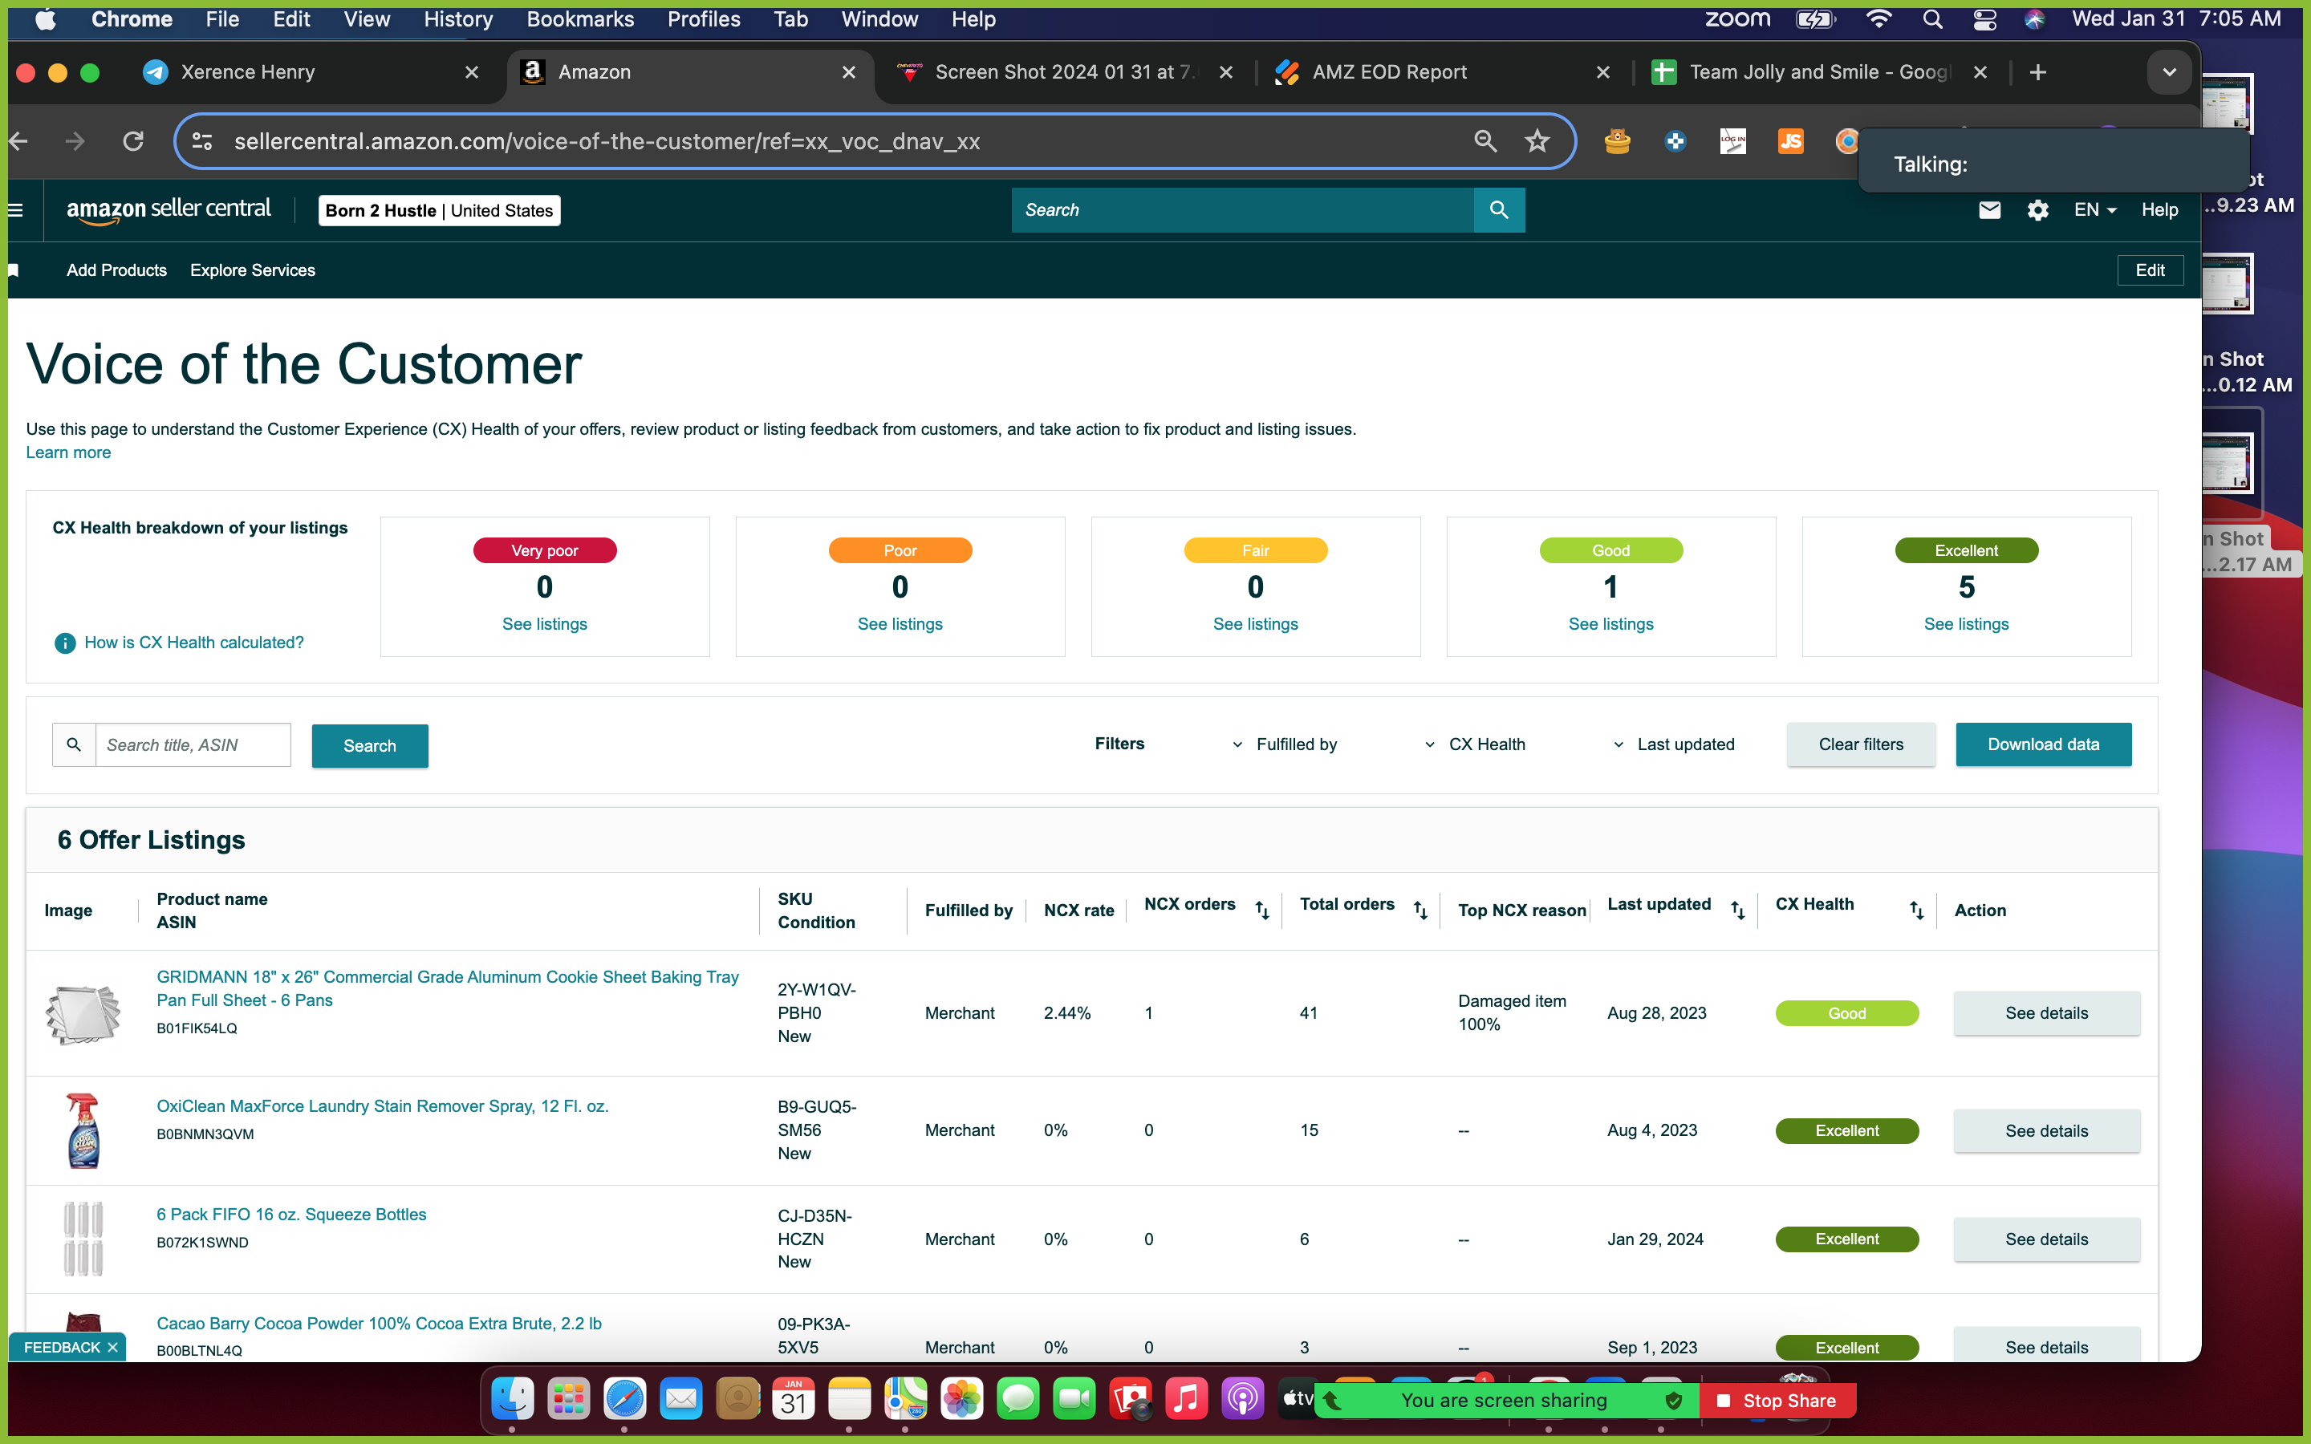
Task: Open Photos app from the dock
Action: (x=961, y=1400)
